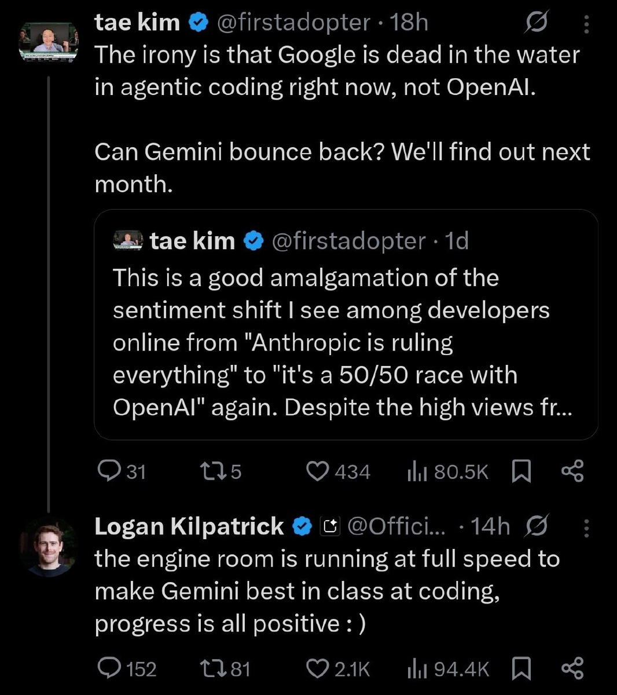Open Logan Kilpatrick's profile picture
The image size is (617, 695).
pos(49,547)
